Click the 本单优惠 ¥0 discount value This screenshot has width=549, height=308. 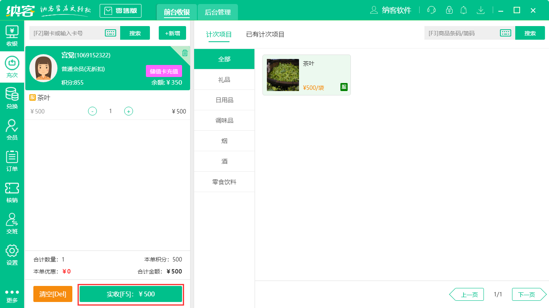point(66,272)
